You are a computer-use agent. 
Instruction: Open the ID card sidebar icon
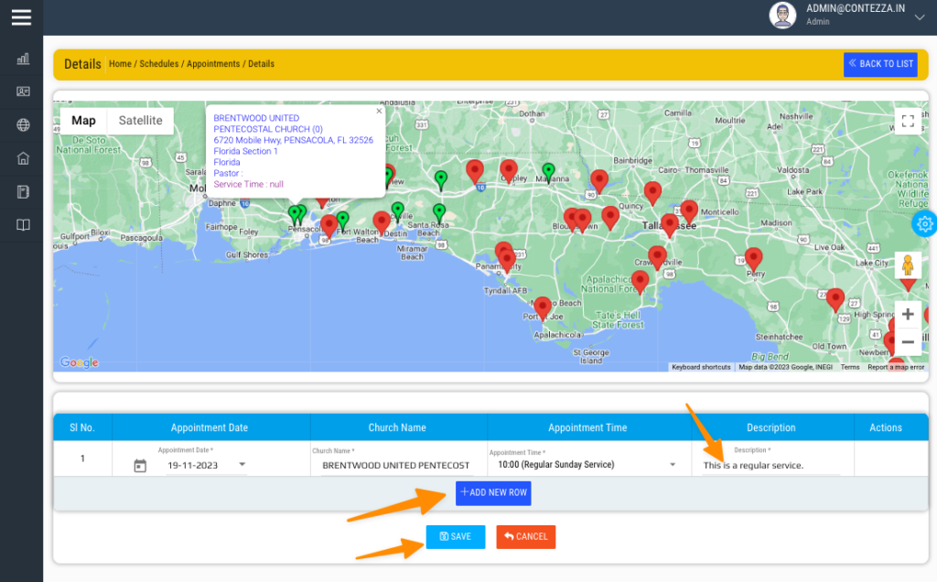click(23, 92)
